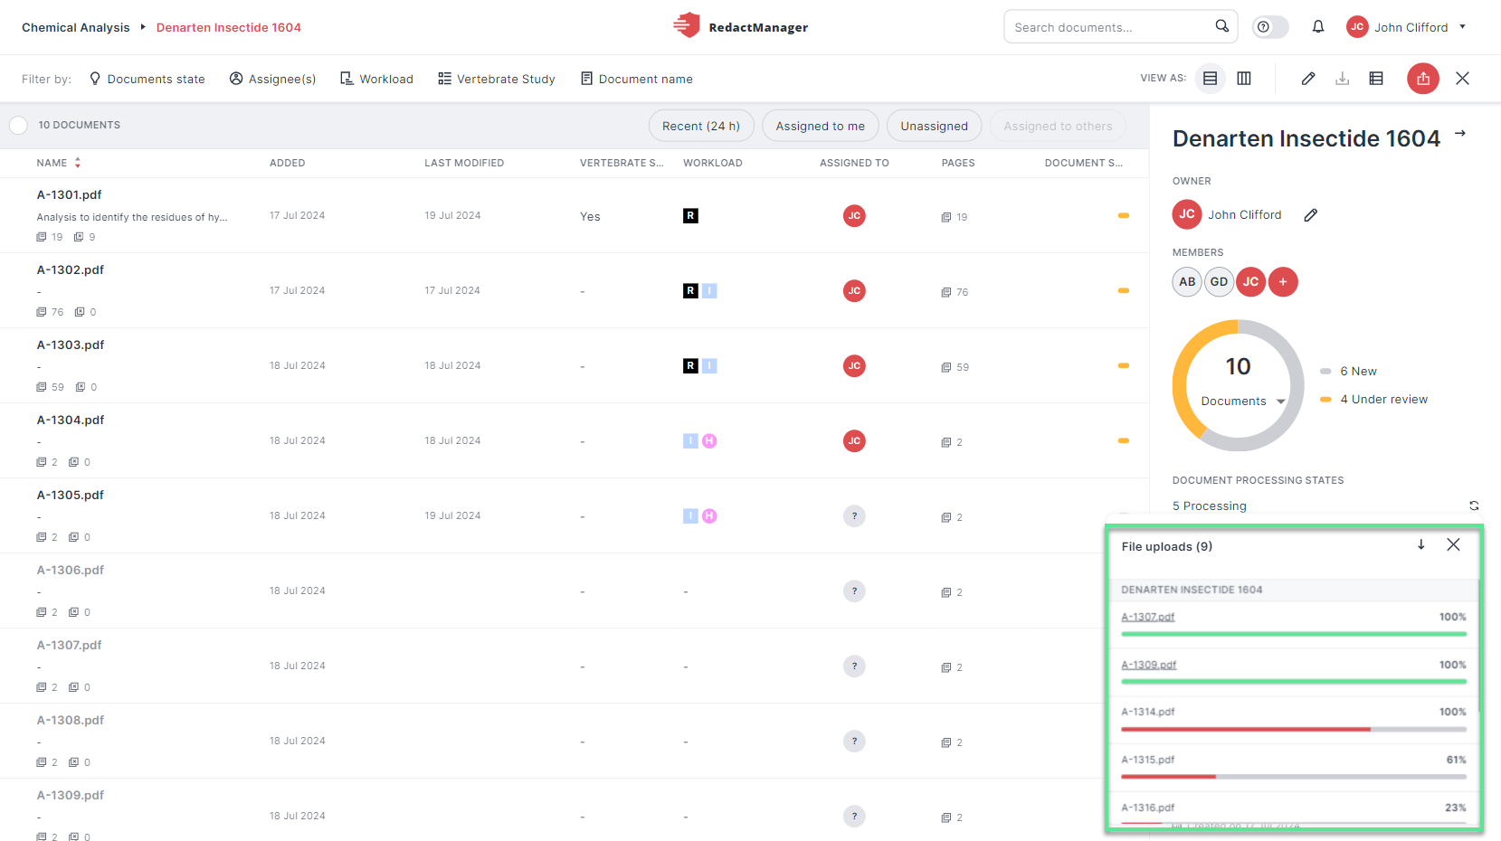The image size is (1501, 841).
Task: Click the Yes vertebrate value of A-1301.pdf
Action: 590,216
